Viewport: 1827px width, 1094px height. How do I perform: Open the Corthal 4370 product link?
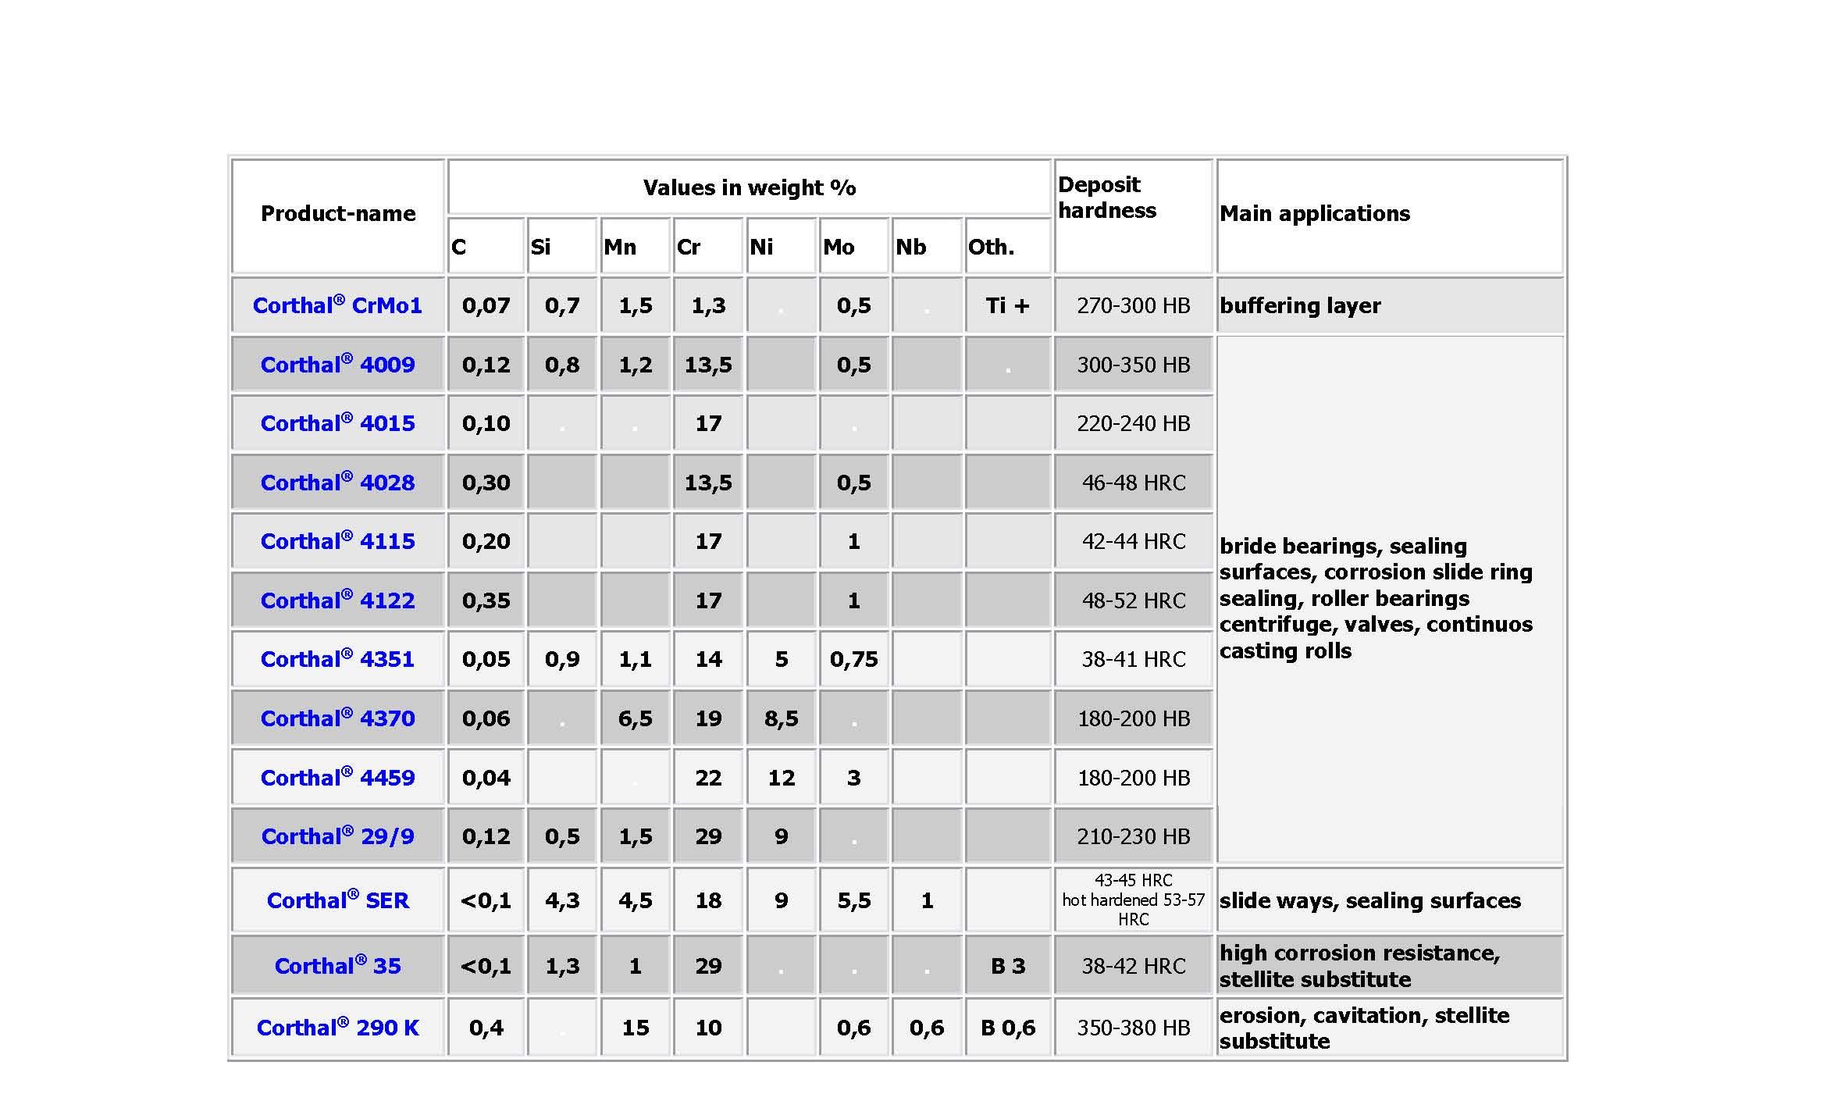(x=337, y=718)
